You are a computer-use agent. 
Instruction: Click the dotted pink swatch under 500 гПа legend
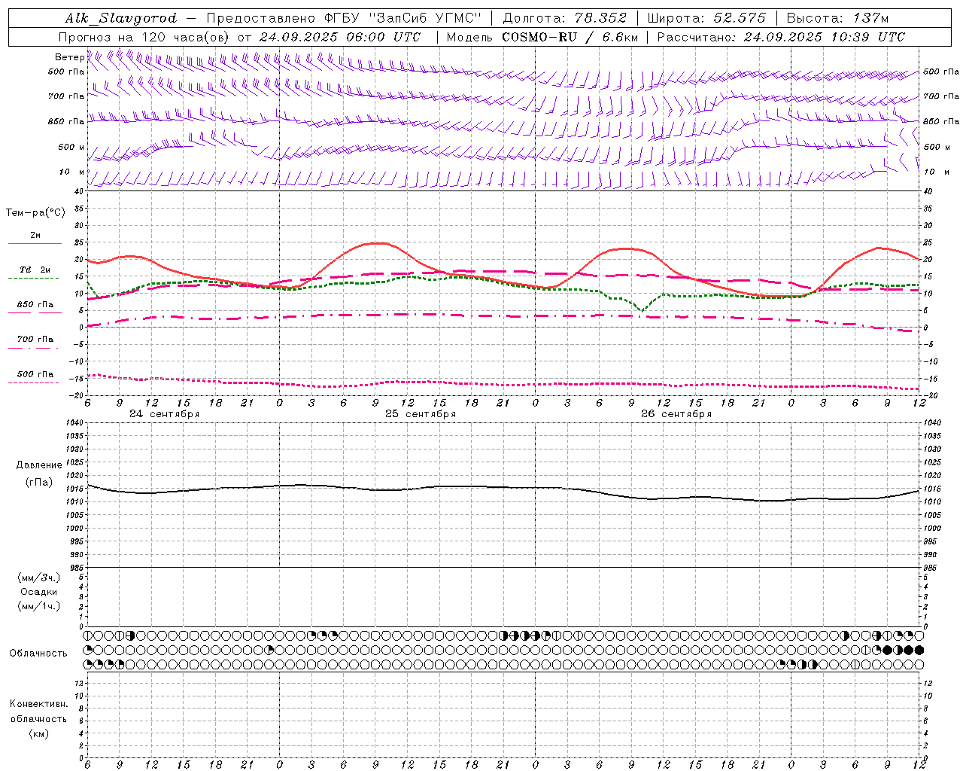(x=33, y=383)
